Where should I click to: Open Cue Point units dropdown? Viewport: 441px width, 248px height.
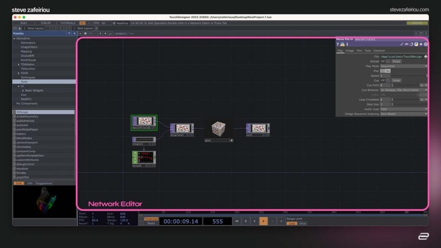tap(423, 85)
